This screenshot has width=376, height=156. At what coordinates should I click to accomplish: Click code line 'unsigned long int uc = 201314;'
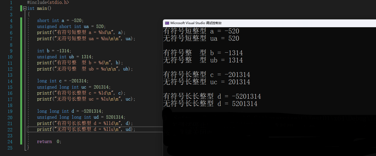click(x=74, y=87)
